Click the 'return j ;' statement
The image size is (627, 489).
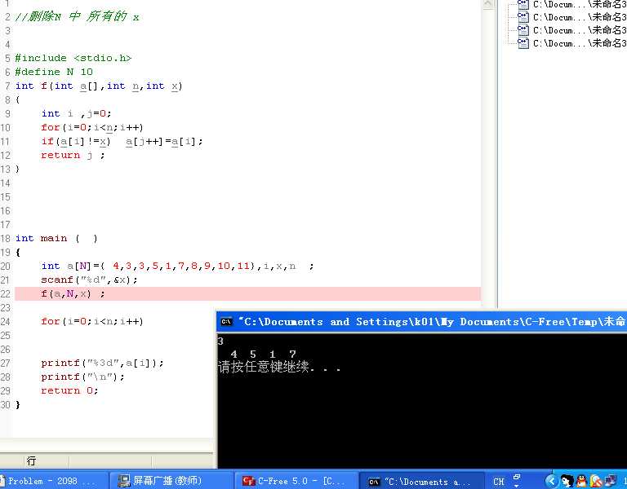[73, 156]
